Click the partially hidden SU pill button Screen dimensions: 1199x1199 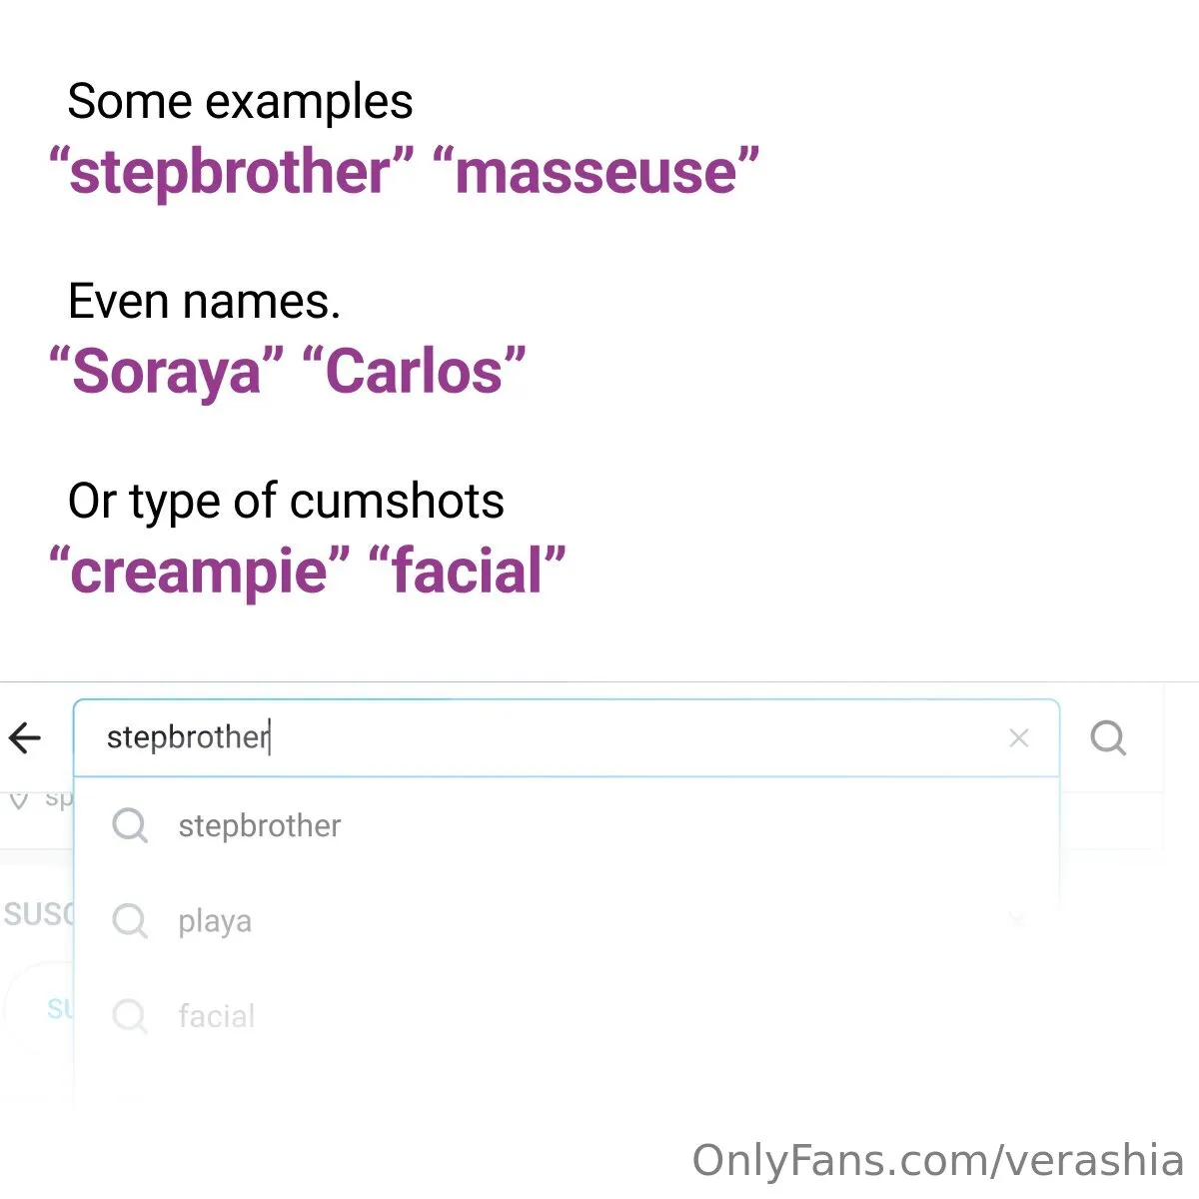(x=60, y=1009)
